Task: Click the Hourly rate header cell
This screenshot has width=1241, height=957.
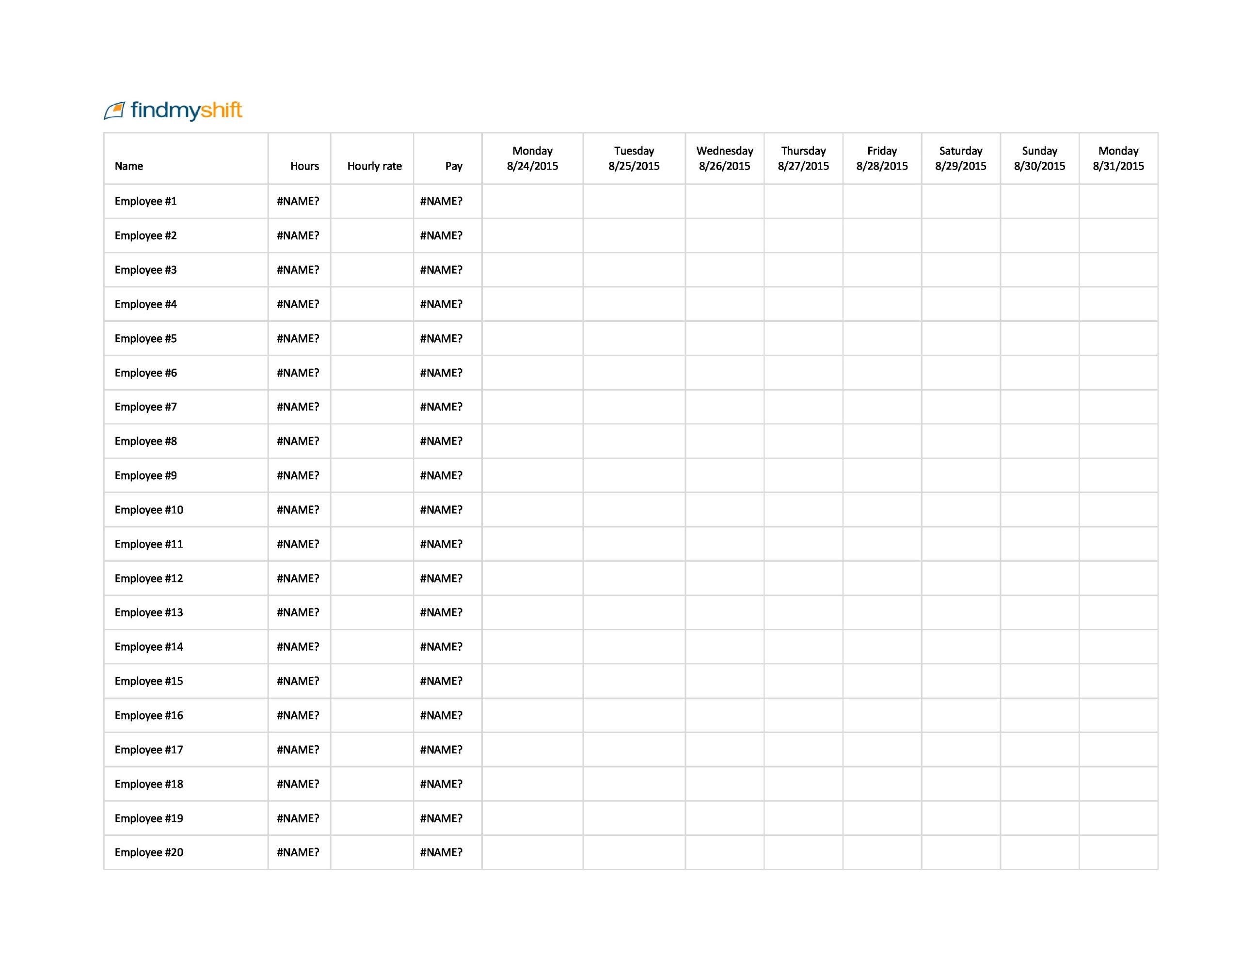Action: (374, 166)
